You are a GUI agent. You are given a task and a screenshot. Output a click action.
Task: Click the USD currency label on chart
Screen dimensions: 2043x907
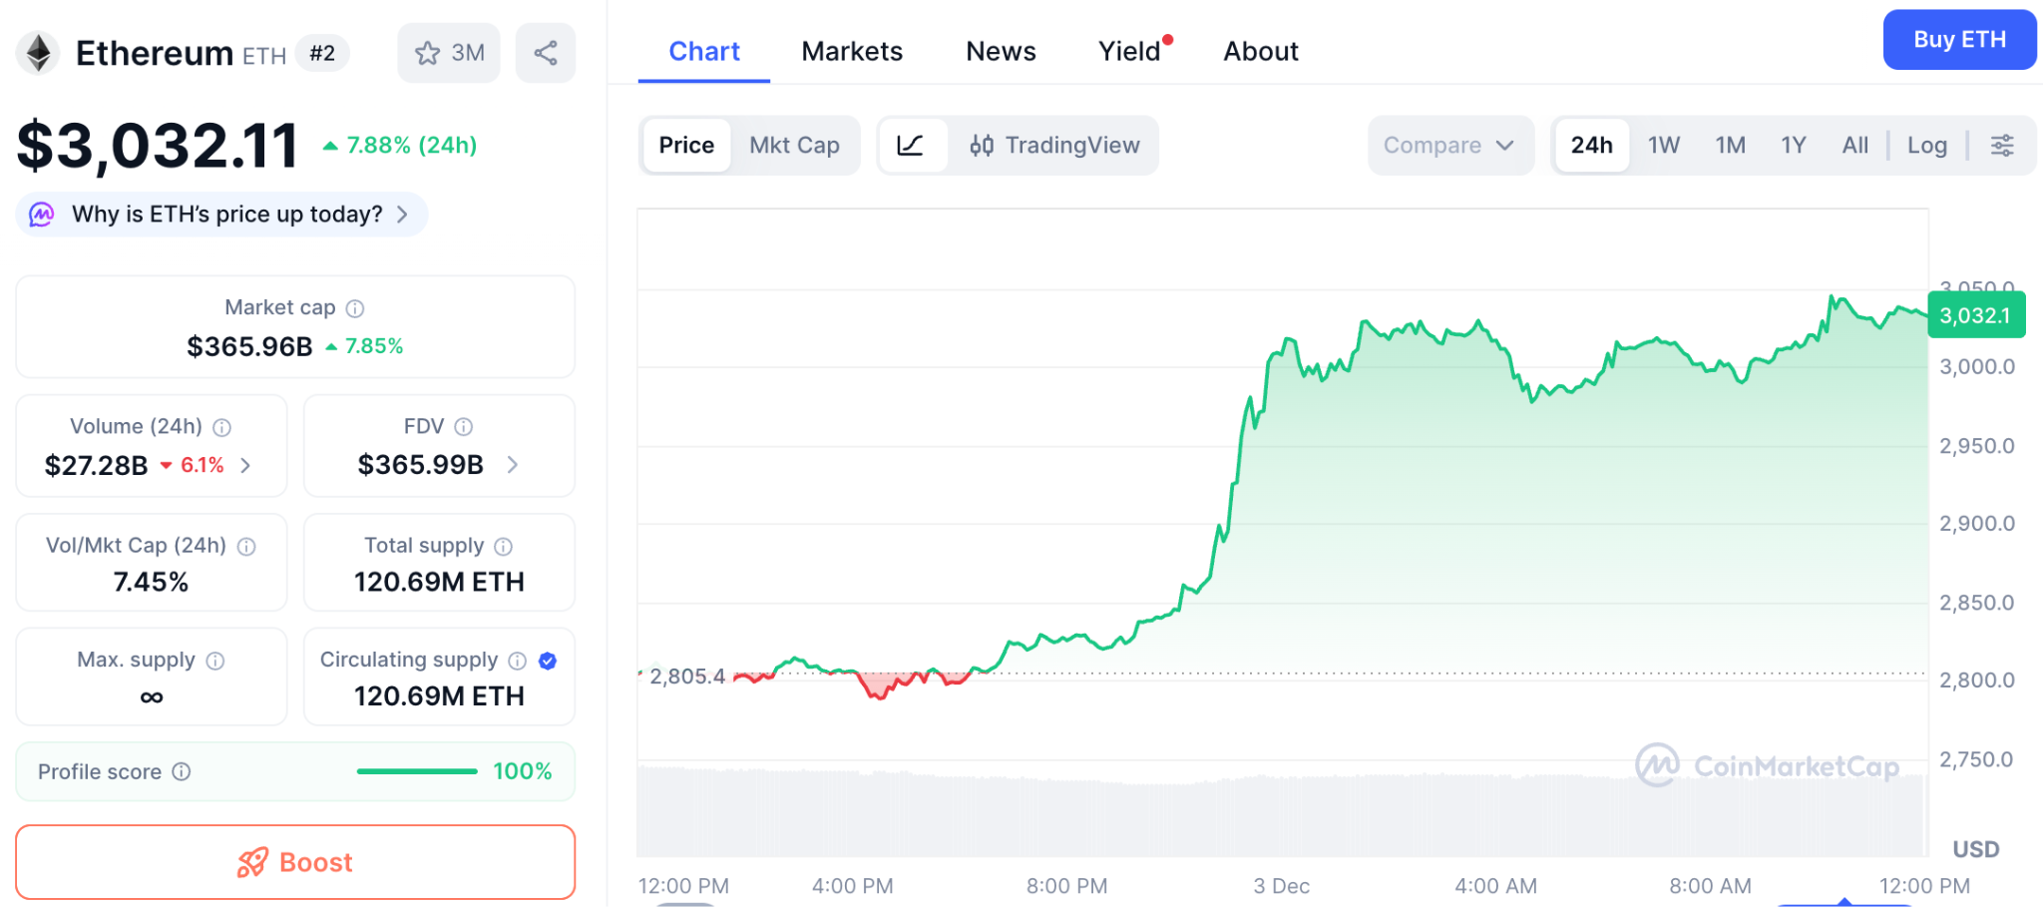pos(1975,849)
